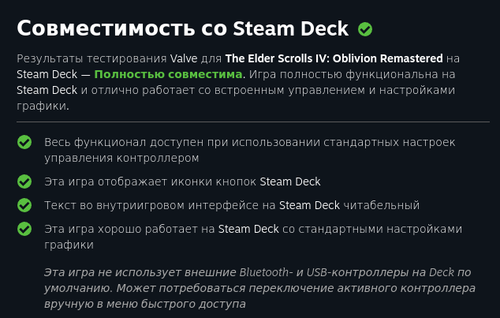Click 'со стандартными настройками' in fourth item
This screenshot has width=500, height=318.
[x=372, y=229]
